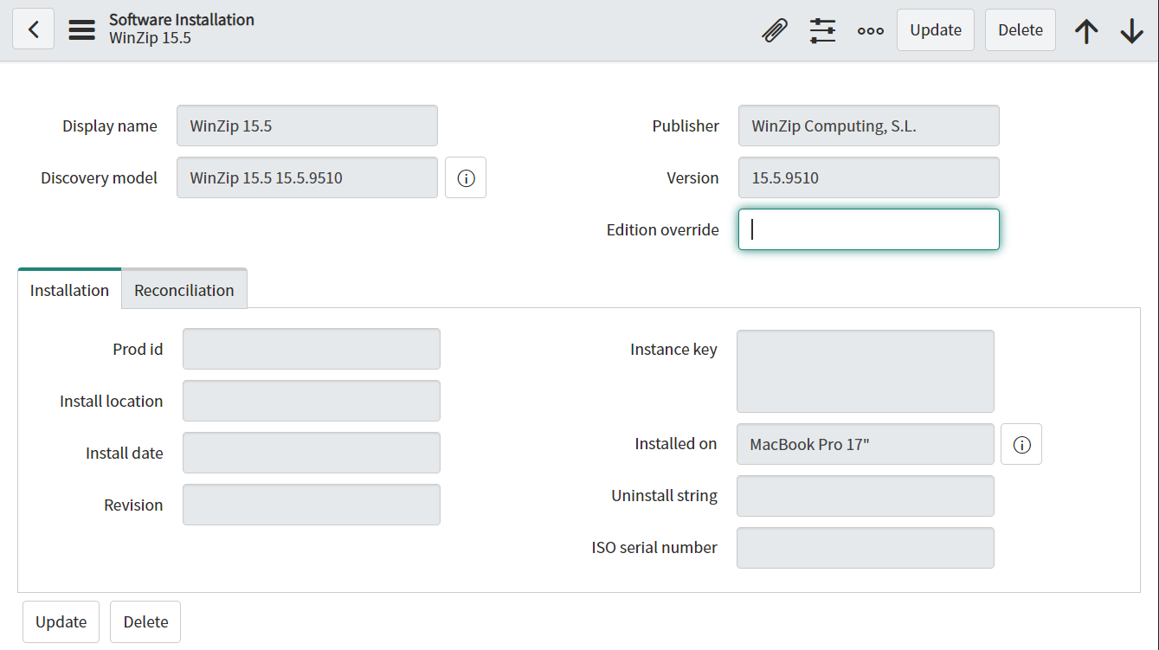Click the info icon beside Discovery model

(466, 177)
